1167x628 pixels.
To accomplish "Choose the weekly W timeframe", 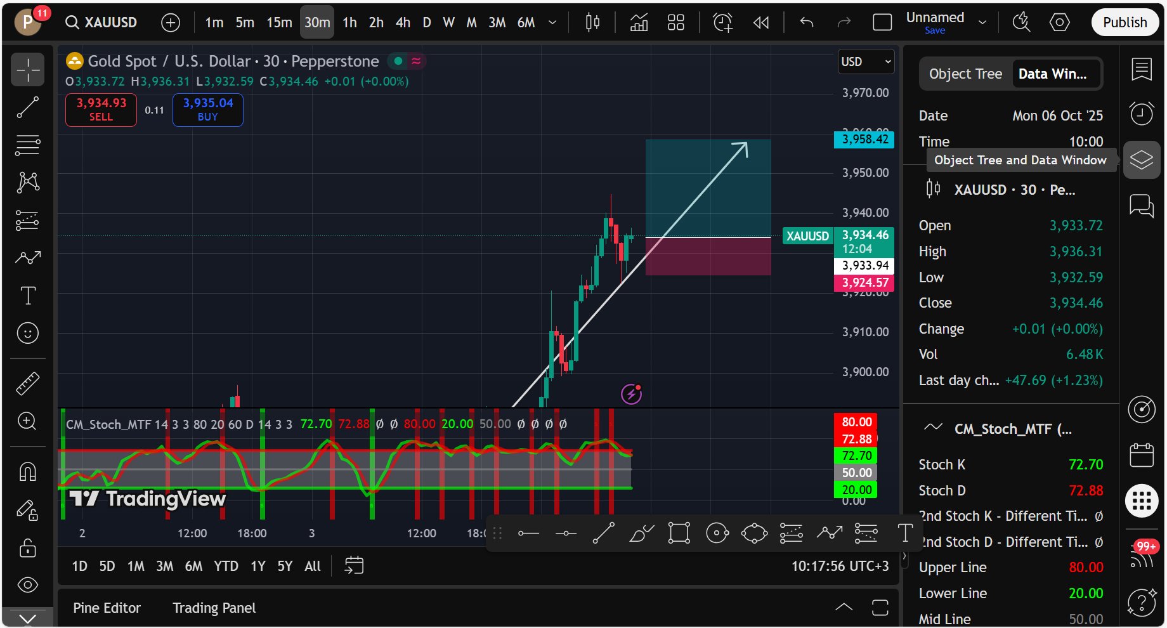I will [448, 23].
